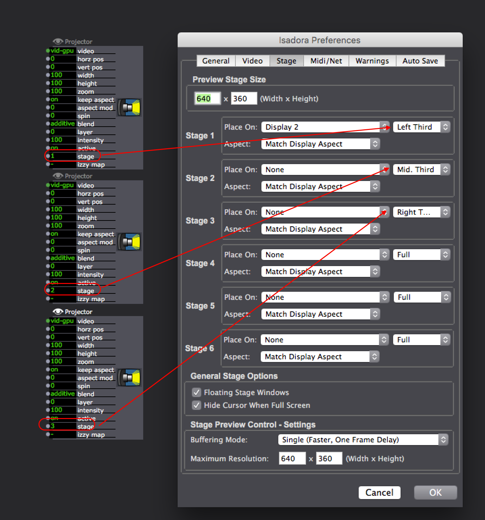Open Stage 2 Mid. Third position dropdown

tap(422, 170)
